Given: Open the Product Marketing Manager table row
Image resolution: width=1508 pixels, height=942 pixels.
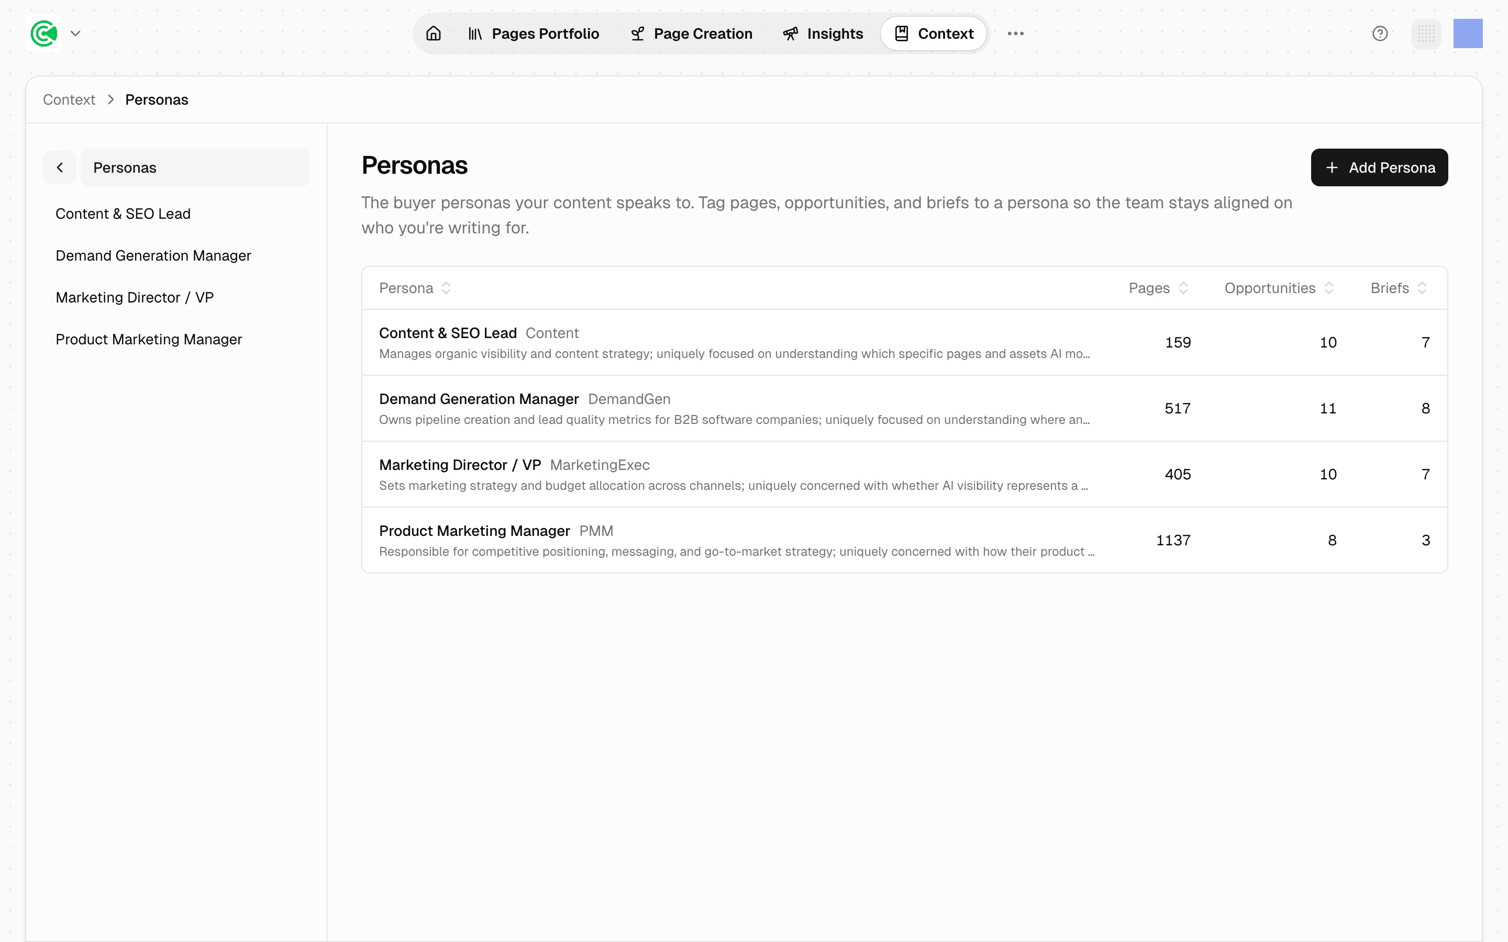Looking at the screenshot, I should coord(904,540).
